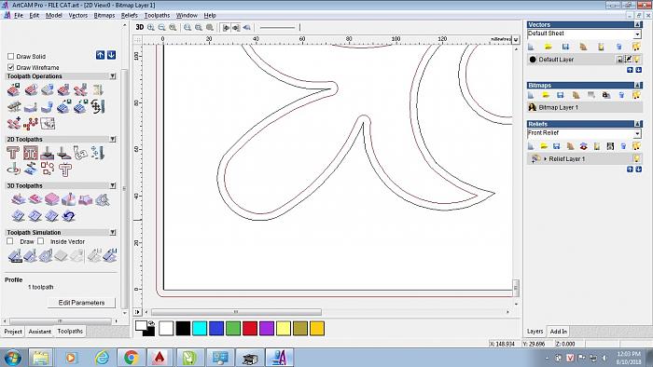This screenshot has height=367, width=653.
Task: Click the Toolpath Transform icon with rotating arrows
Action: [x=97, y=107]
